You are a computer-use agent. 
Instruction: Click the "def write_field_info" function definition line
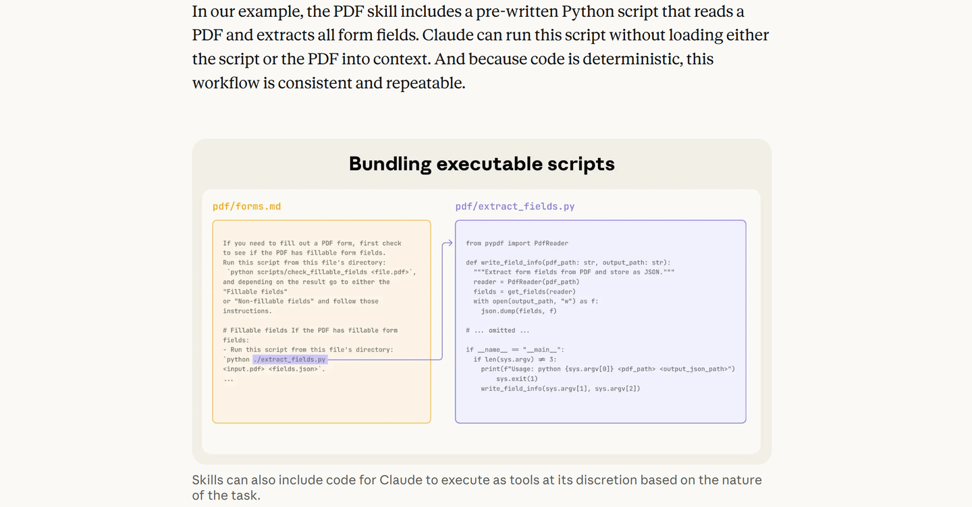(x=568, y=263)
